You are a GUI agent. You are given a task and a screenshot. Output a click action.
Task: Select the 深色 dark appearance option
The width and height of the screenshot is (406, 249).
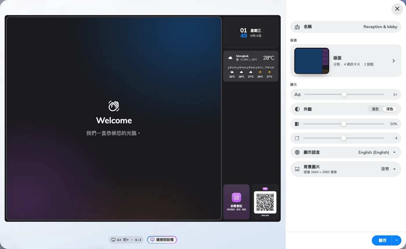(390, 109)
